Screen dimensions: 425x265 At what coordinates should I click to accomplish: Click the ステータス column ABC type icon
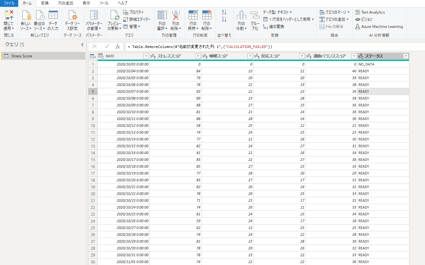point(361,56)
